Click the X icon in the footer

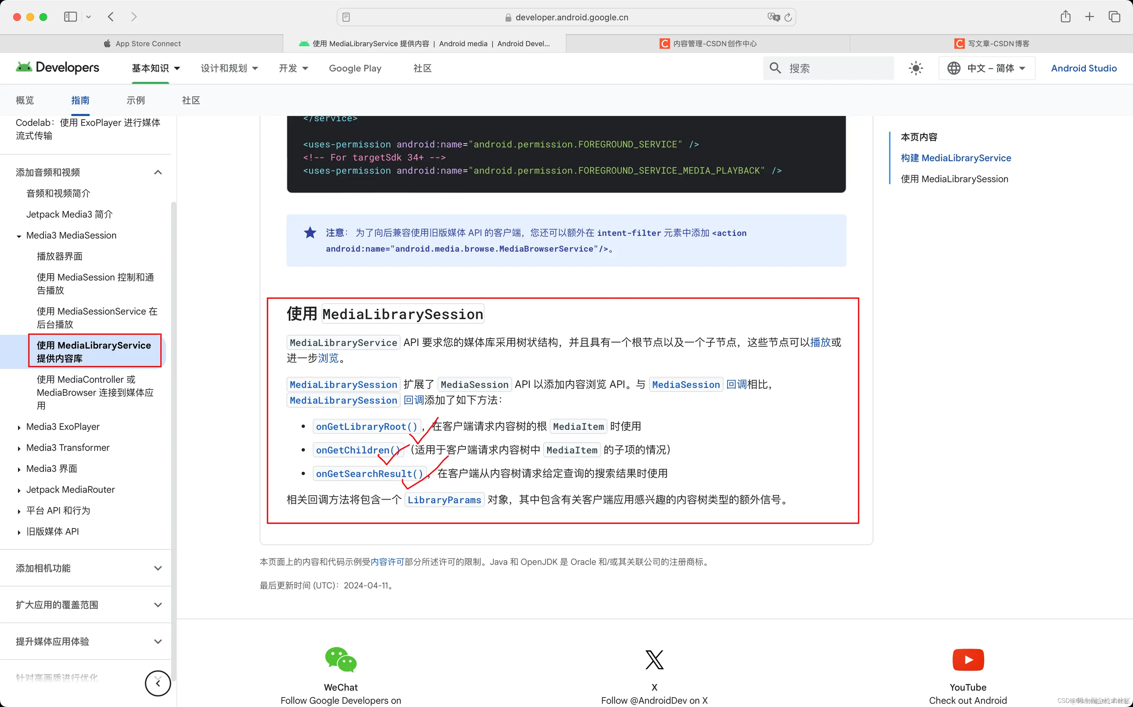[654, 660]
